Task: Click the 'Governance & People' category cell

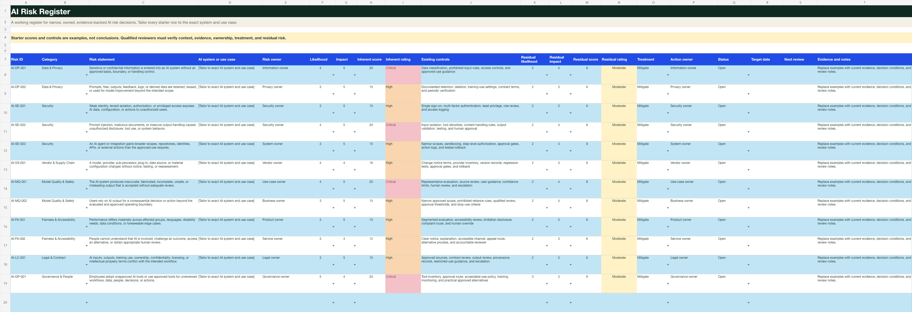Action: (65, 283)
